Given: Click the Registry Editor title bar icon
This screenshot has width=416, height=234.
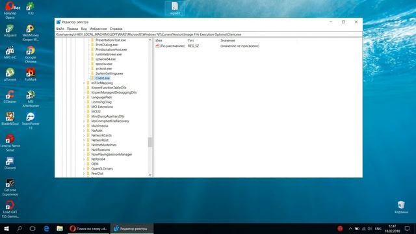Looking at the screenshot, I should coord(58,22).
